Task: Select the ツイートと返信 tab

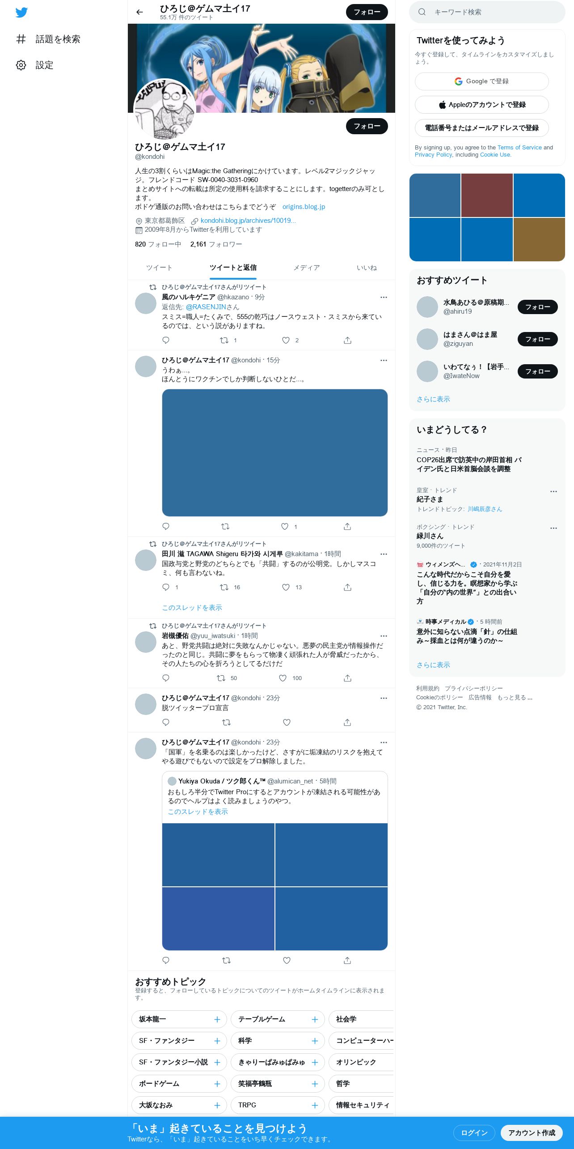Action: tap(233, 268)
